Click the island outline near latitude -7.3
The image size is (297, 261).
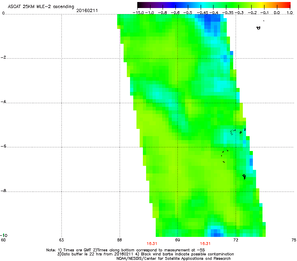point(244,177)
